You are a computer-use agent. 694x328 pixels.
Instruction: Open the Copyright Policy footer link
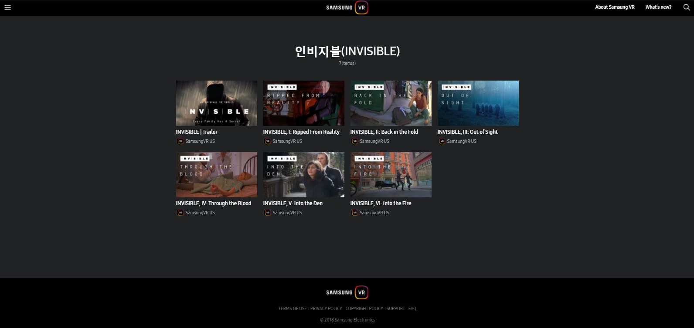click(x=364, y=308)
